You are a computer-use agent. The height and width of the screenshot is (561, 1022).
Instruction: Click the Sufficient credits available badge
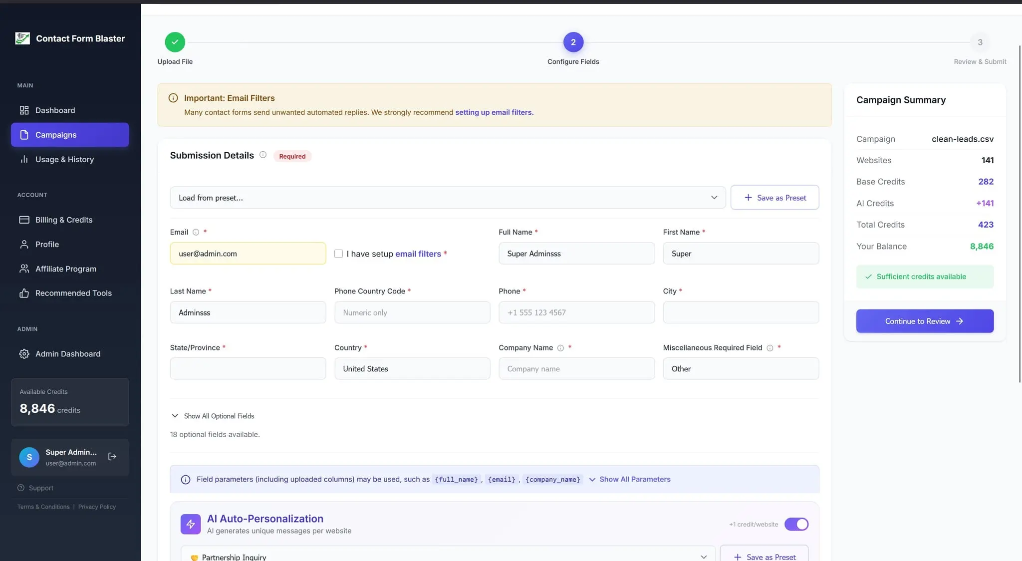925,277
